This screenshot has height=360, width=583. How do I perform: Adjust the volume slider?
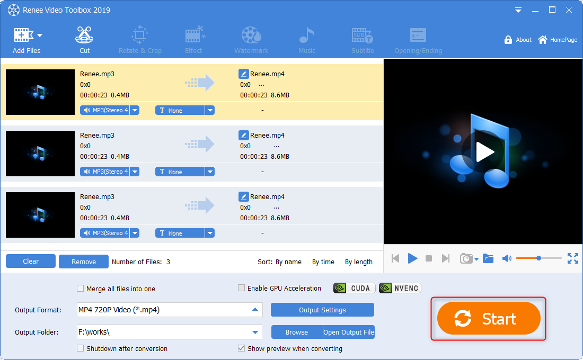click(538, 258)
